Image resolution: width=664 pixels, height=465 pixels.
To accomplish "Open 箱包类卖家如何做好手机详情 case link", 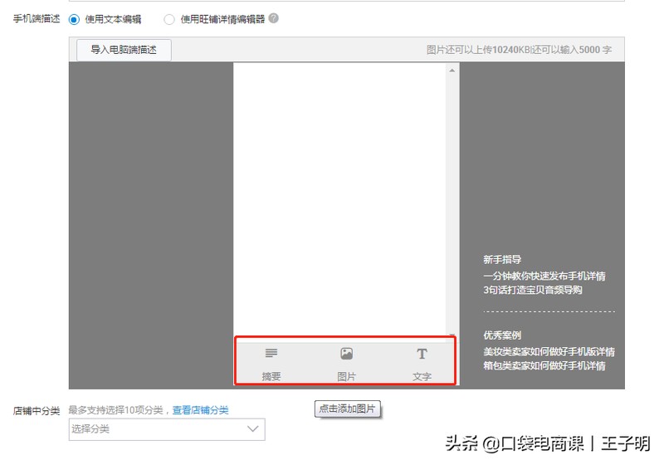I will click(x=544, y=365).
